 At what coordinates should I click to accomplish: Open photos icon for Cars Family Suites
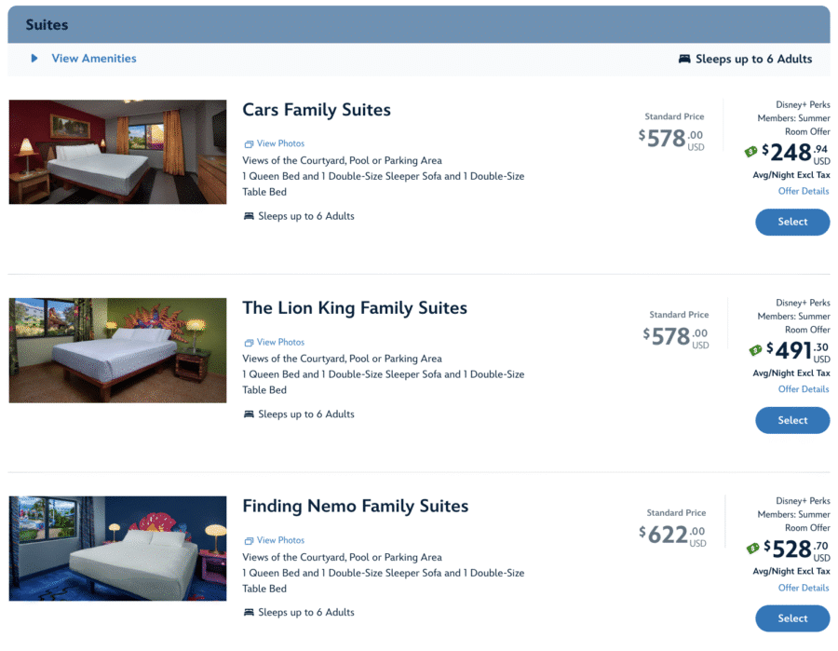click(x=249, y=144)
